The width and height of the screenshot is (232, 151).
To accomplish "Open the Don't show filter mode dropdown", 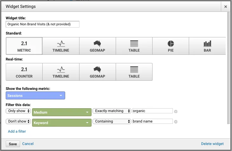I will [18, 121].
